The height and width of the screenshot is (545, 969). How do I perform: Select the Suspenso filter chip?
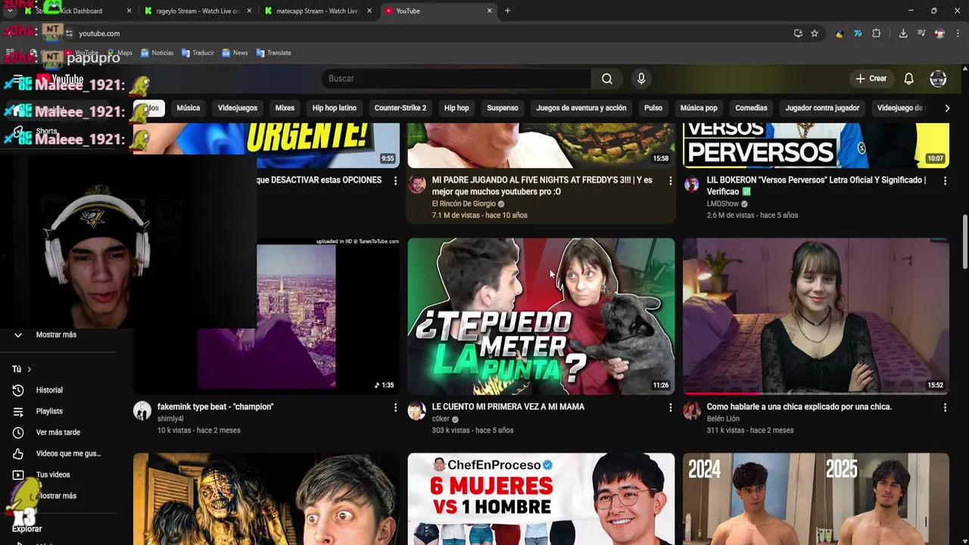click(x=503, y=108)
